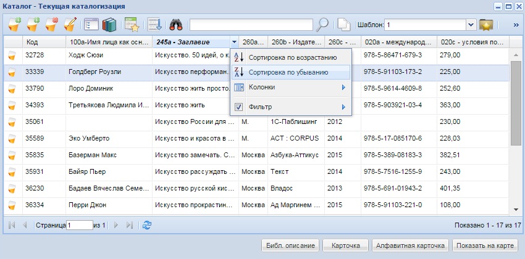Image resolution: width=525 pixels, height=259 pixels.
Task: Click the Страница page number field
Action: click(79, 226)
